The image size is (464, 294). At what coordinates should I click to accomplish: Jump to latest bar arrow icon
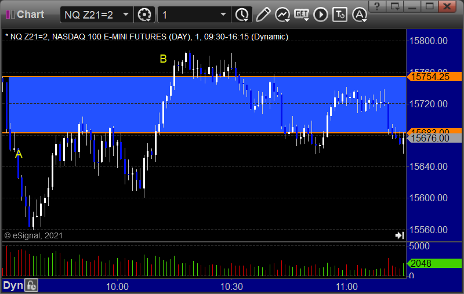click(400, 235)
